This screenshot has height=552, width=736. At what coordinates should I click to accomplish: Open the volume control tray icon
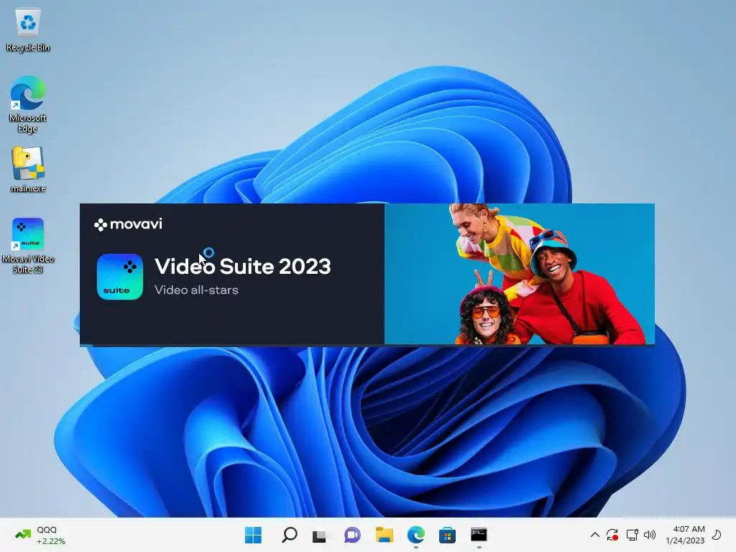(650, 535)
